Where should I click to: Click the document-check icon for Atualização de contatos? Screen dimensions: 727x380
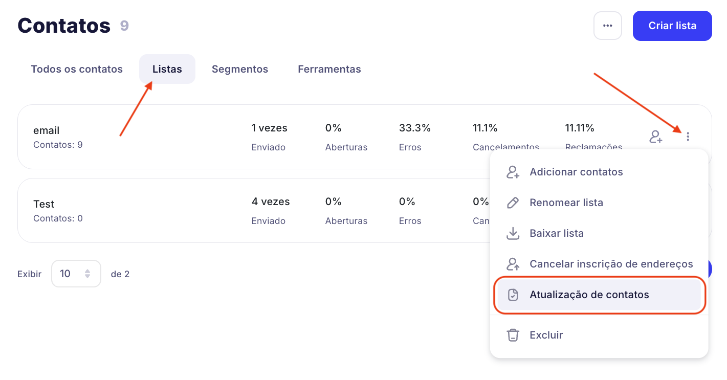pos(513,295)
